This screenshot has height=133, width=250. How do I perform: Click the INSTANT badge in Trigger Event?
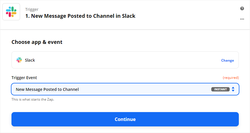(220, 89)
